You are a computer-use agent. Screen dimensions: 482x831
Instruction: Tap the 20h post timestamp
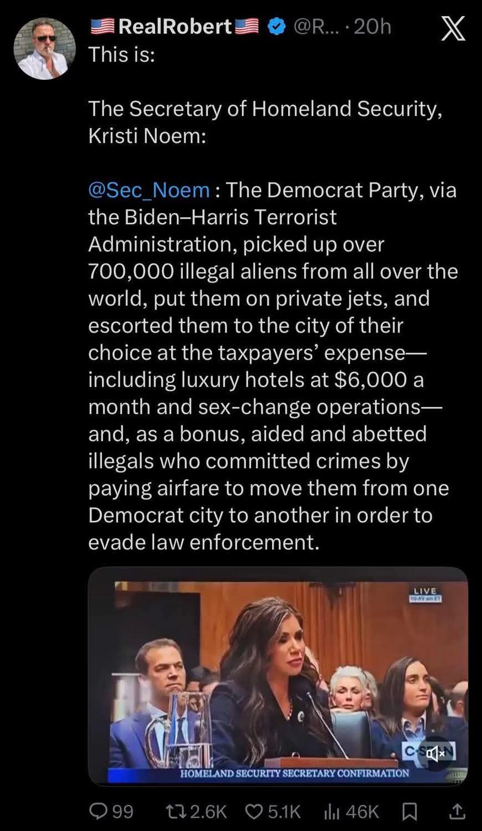pyautogui.click(x=372, y=26)
